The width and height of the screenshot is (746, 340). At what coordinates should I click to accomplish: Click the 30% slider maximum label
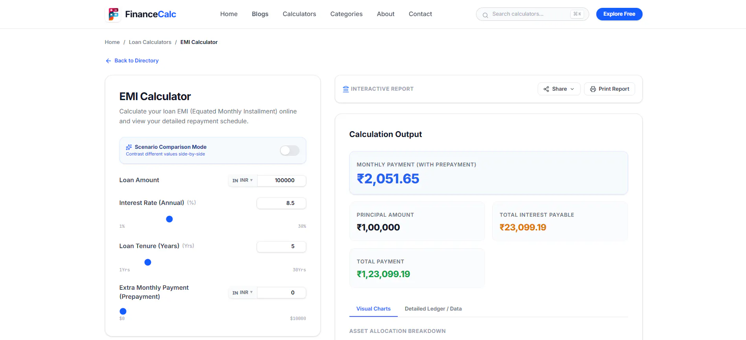coord(302,227)
